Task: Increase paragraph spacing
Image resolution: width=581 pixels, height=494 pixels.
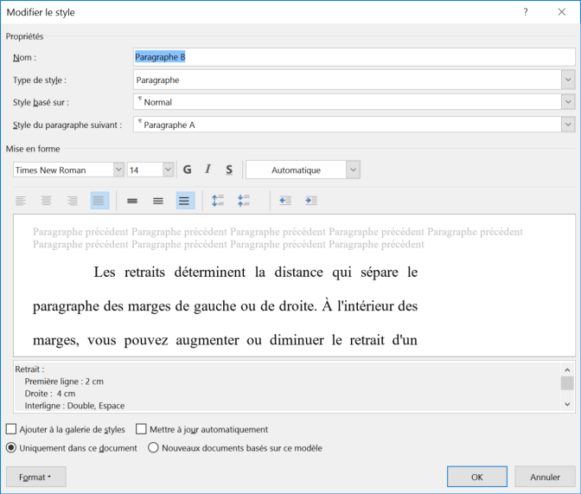Action: tap(218, 201)
